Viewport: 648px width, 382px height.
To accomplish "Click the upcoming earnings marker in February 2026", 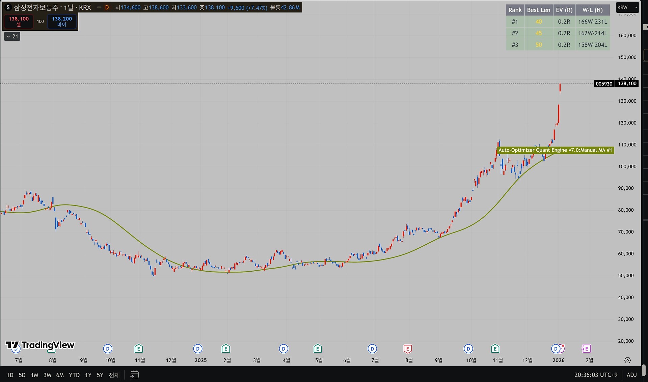I will (x=586, y=349).
